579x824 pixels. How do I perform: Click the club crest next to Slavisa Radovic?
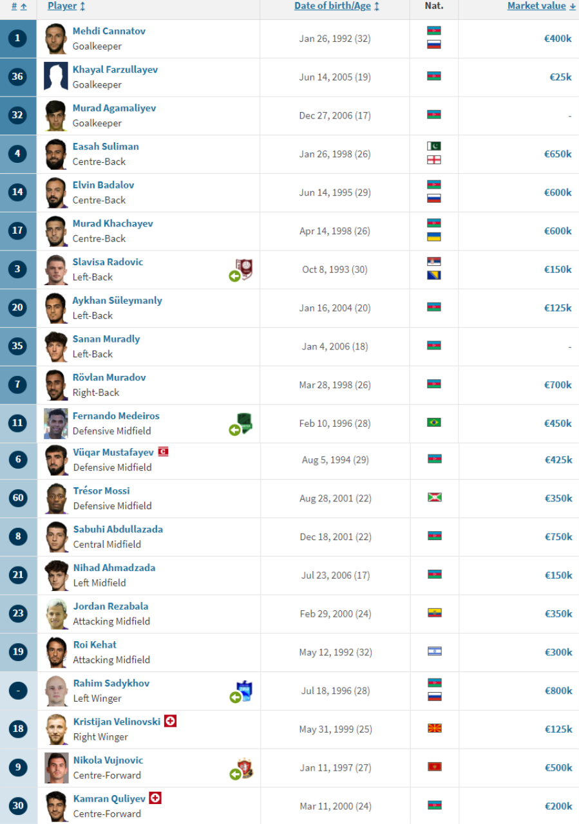pyautogui.click(x=244, y=267)
